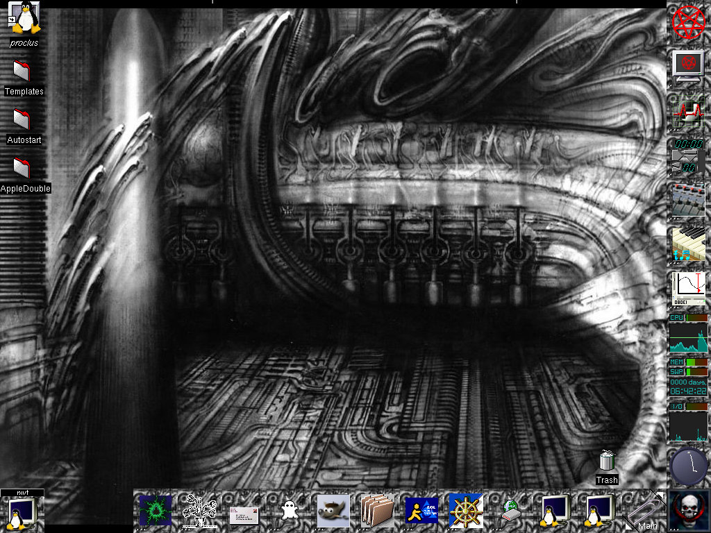
Task: Open the mail envelope dock icon
Action: 244,516
